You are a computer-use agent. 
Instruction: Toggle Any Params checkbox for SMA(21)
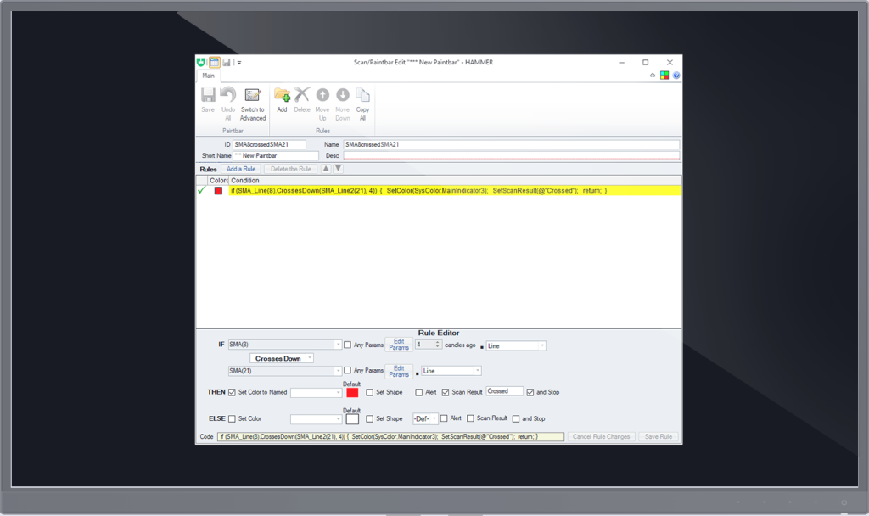(347, 370)
